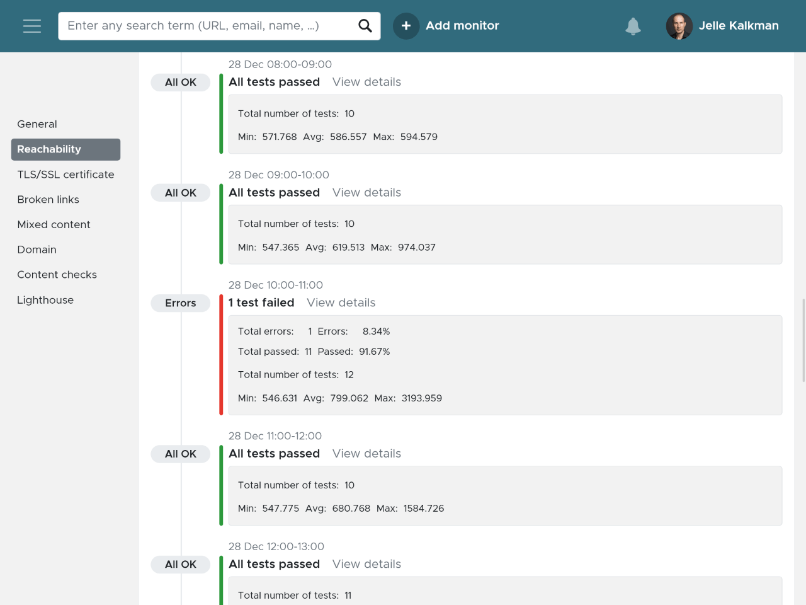Open the Lighthouse section

pos(45,300)
